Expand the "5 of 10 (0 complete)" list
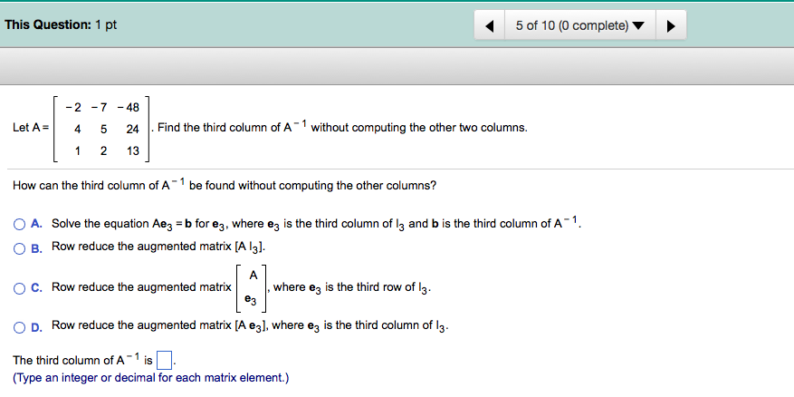Image resolution: width=794 pixels, height=397 pixels. (x=580, y=25)
